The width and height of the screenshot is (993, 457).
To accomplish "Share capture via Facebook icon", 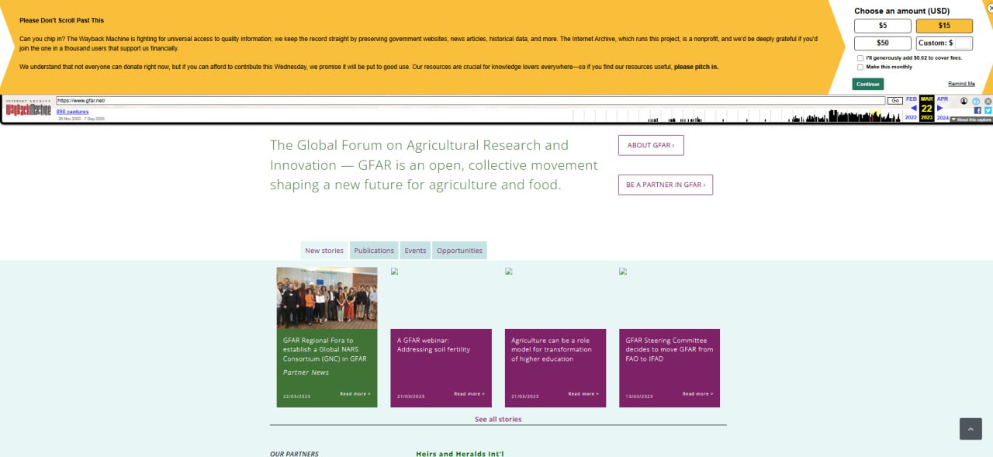I will (977, 111).
